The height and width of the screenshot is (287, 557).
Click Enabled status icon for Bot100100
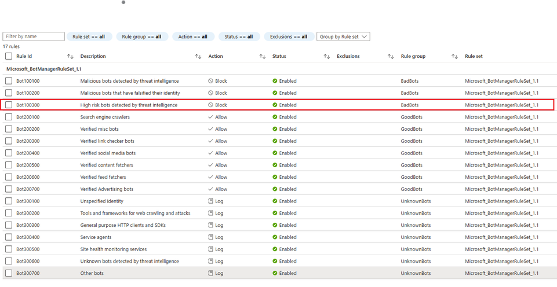[x=275, y=81]
